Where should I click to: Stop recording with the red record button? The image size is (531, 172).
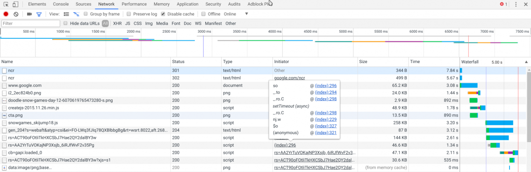tap(6, 14)
